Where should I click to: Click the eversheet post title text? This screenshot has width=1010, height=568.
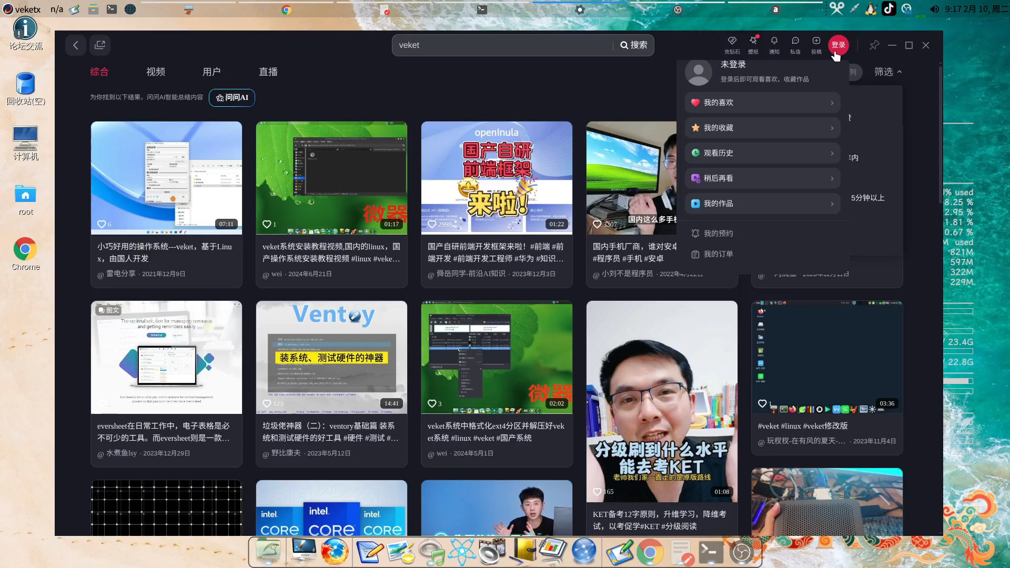164,432
